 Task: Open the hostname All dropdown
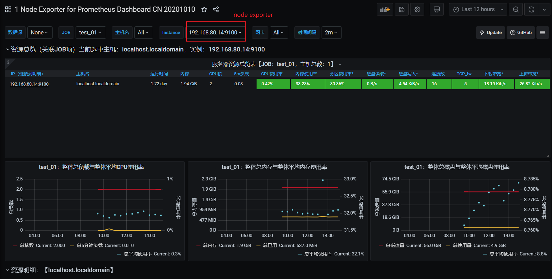click(x=143, y=33)
